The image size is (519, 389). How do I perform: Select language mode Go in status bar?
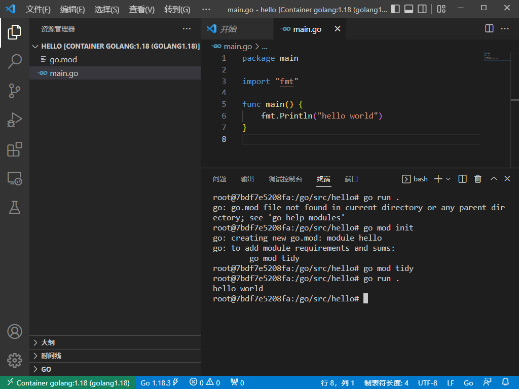pyautogui.click(x=468, y=383)
